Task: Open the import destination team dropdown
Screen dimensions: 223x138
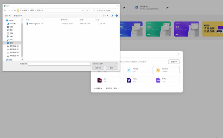Action: coord(112,88)
